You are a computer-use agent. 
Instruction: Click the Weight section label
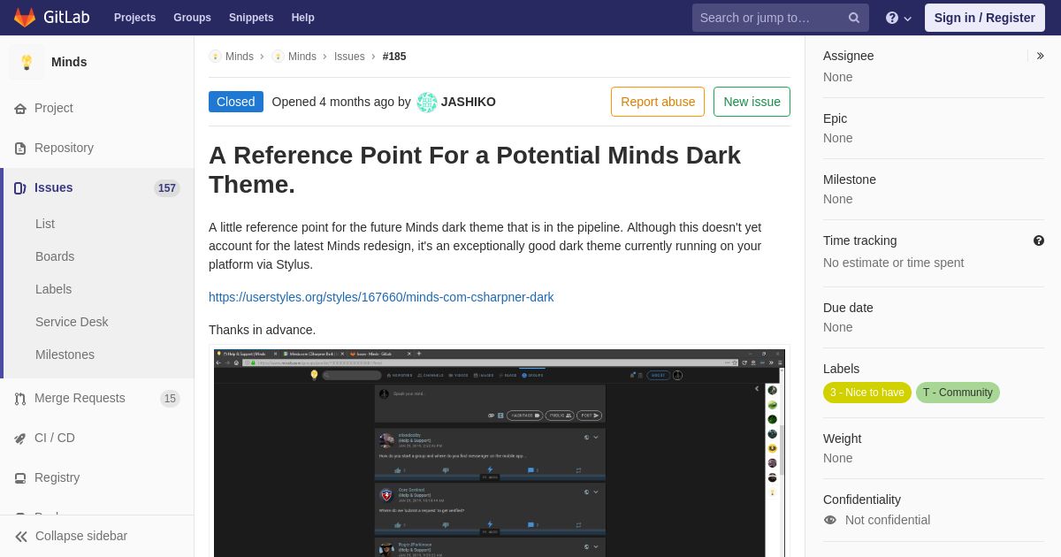[x=842, y=439]
